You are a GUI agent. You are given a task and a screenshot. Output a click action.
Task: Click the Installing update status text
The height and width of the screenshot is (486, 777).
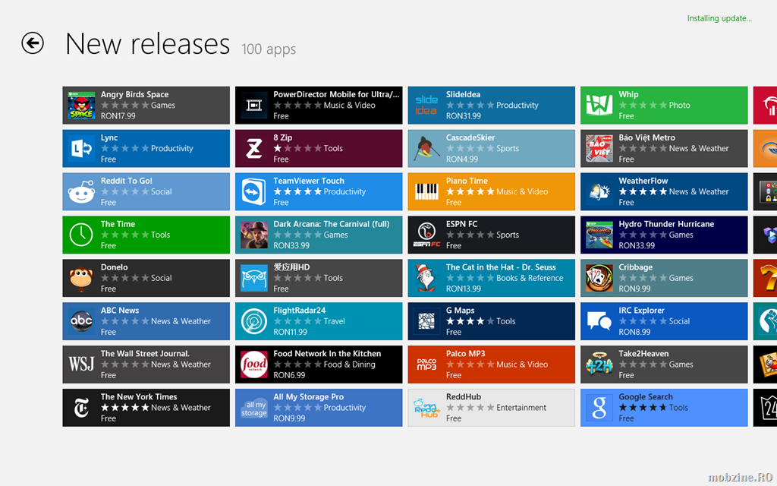[719, 18]
